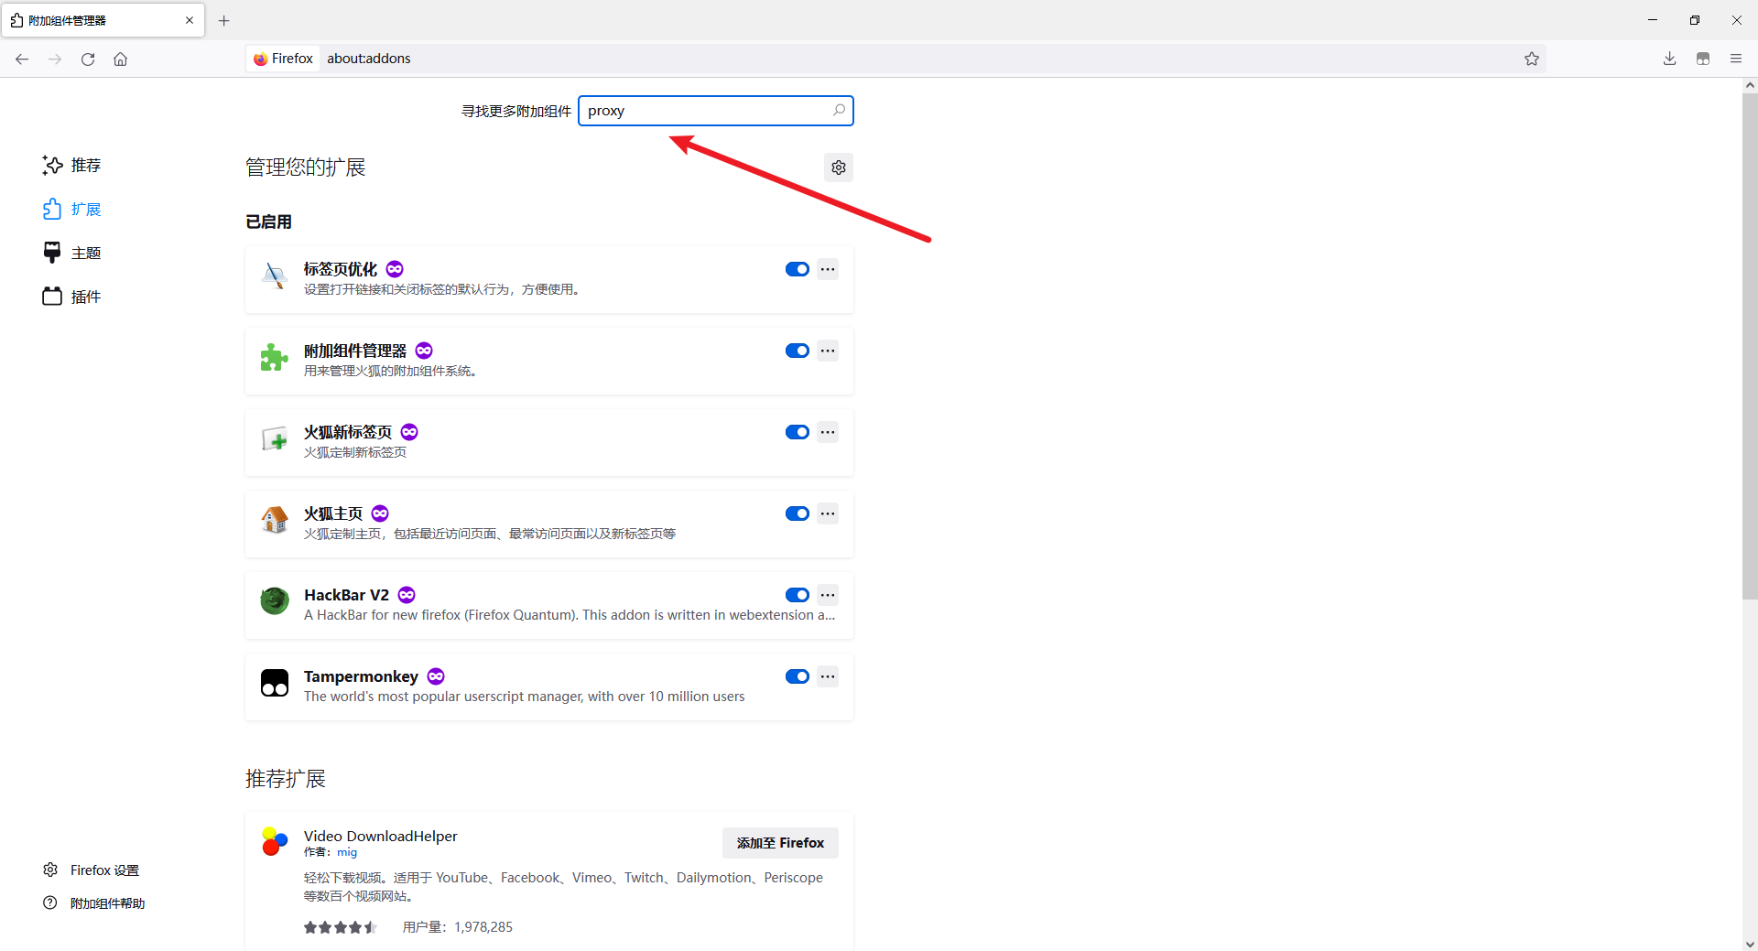Click the recommended badge next to 附加组件管理器
Screen dimensions: 1758x951
(424, 351)
